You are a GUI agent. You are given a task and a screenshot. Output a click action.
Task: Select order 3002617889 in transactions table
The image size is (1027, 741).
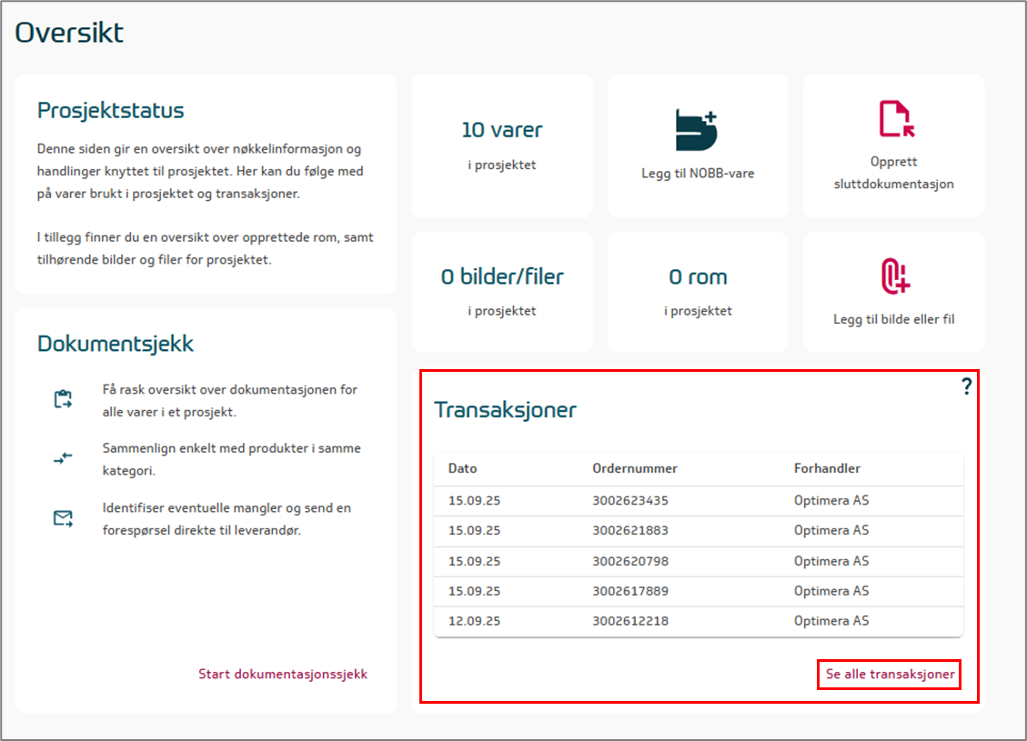629,591
